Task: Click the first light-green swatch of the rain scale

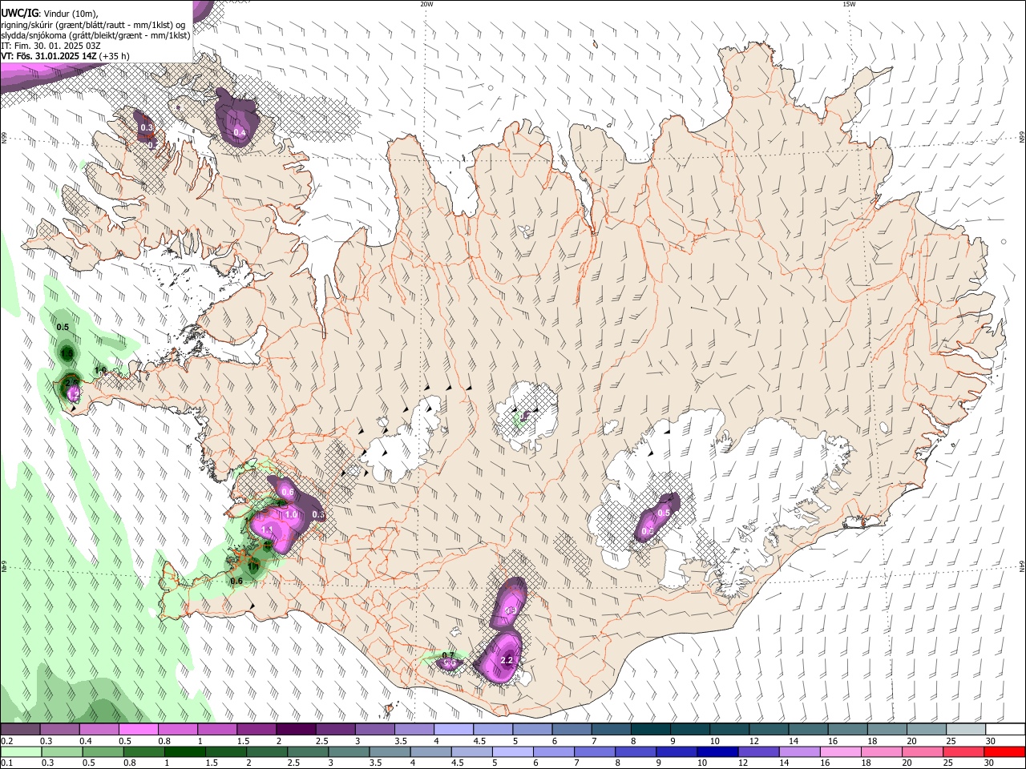Action: 21,752
